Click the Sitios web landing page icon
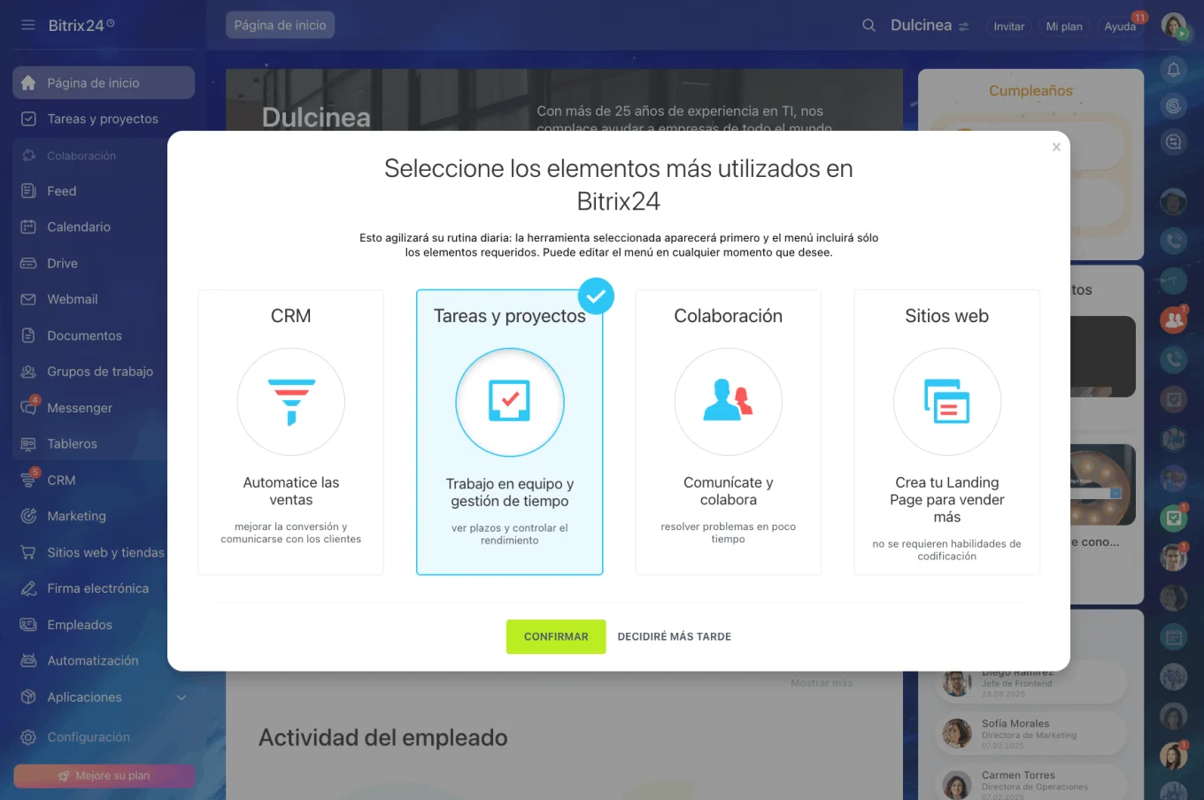This screenshot has width=1204, height=800. pyautogui.click(x=946, y=402)
